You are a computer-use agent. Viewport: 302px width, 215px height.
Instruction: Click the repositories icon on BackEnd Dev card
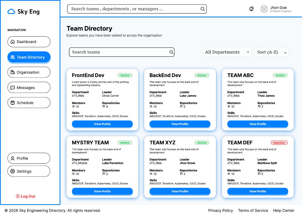(181, 106)
